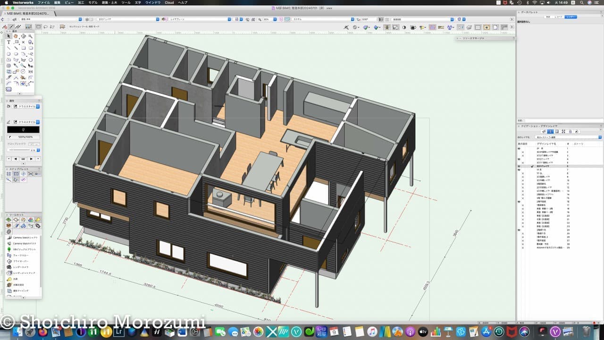The width and height of the screenshot is (604, 340).
Task: Choose the Pan hand tool
Action: 16,36
